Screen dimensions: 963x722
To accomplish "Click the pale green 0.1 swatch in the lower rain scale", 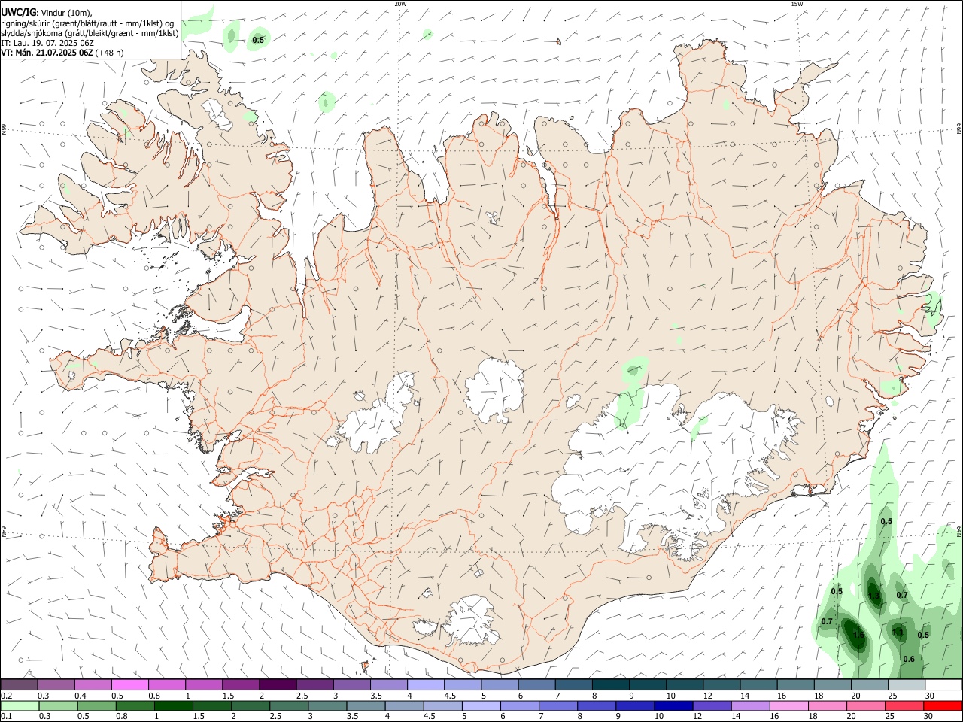I will pyautogui.click(x=19, y=706).
